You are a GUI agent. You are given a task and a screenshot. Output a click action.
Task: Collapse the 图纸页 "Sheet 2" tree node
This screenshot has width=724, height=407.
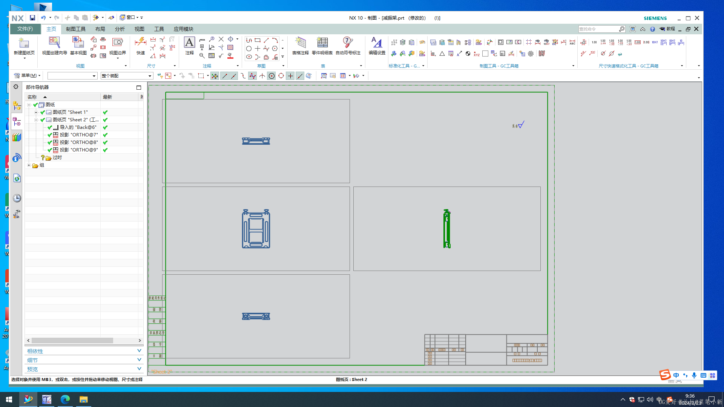tap(36, 120)
